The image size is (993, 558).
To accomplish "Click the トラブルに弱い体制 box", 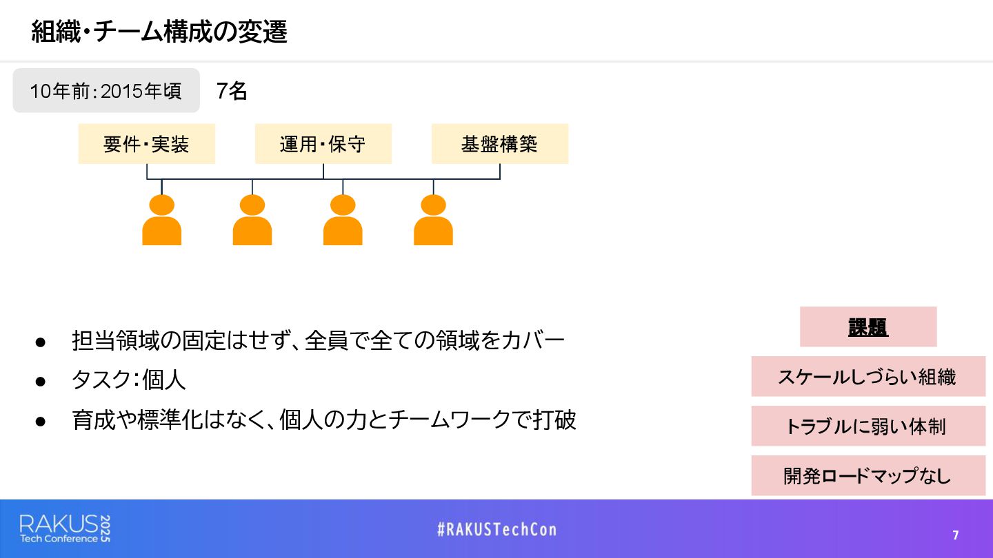I will (868, 426).
